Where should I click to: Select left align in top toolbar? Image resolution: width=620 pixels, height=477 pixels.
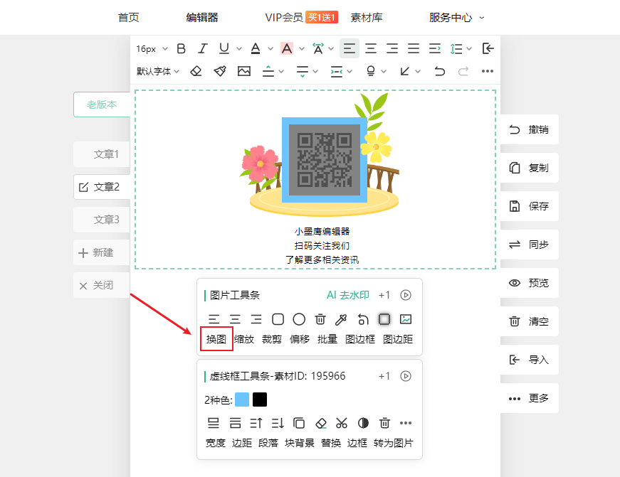tap(349, 48)
